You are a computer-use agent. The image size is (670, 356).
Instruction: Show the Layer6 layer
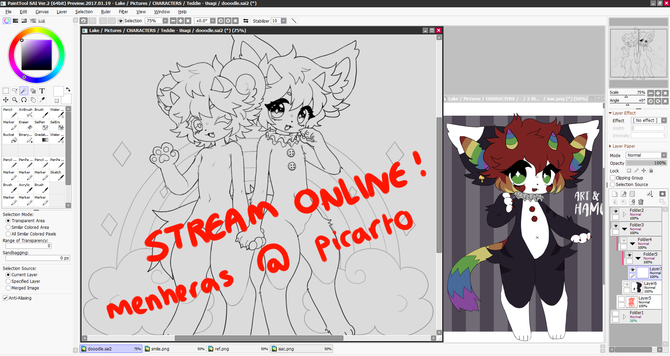point(627,285)
